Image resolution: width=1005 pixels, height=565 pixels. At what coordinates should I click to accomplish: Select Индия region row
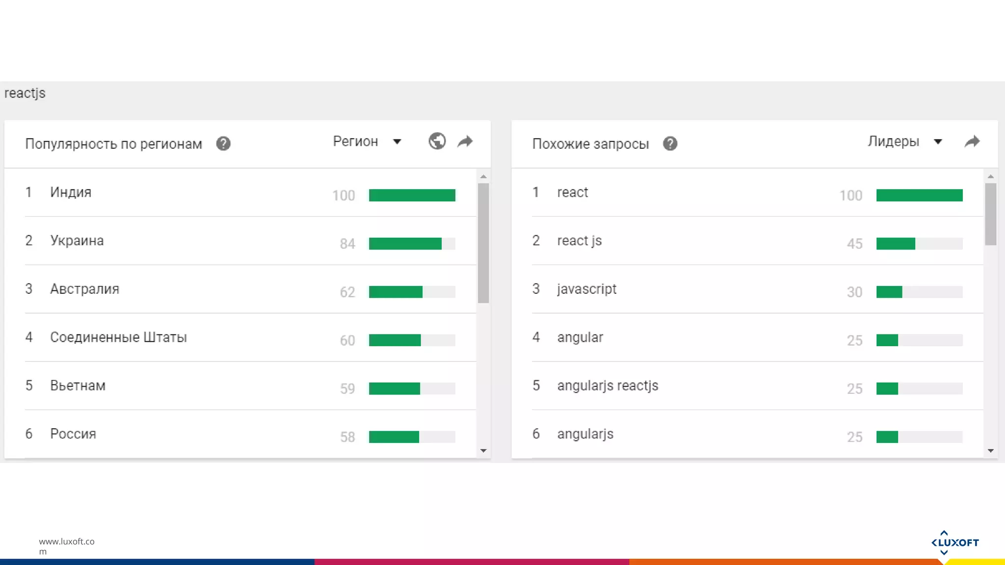[x=71, y=192]
